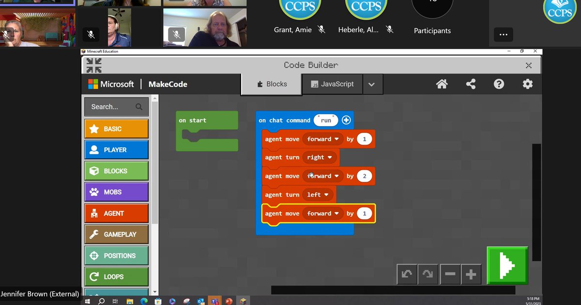Open the Home icon in MakeCode

click(442, 84)
